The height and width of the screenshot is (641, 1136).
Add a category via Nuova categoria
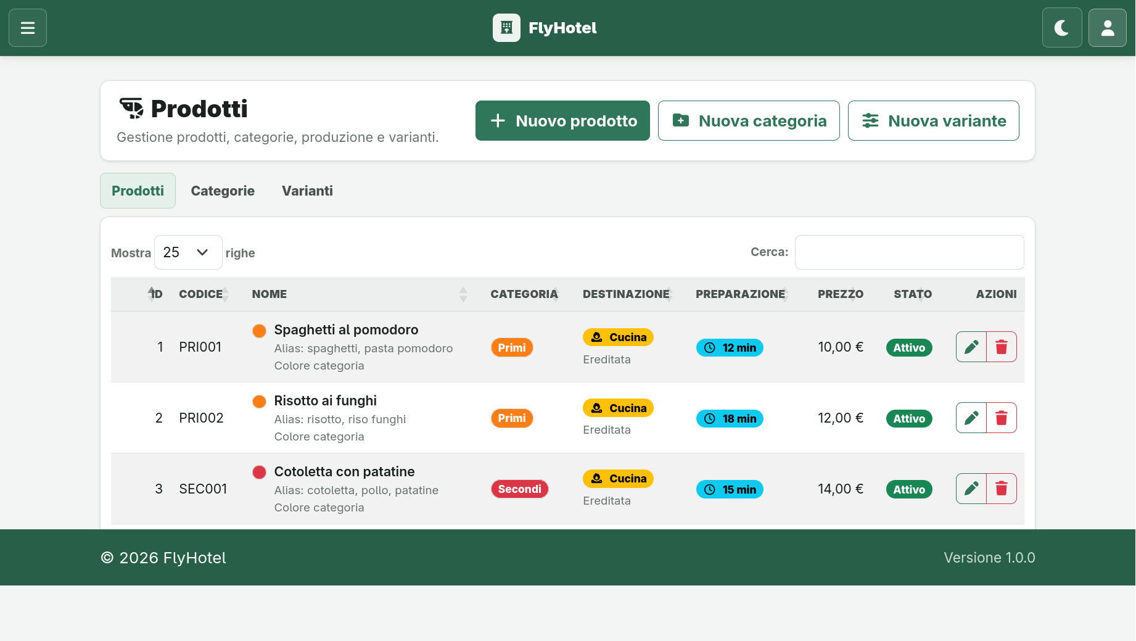(749, 121)
